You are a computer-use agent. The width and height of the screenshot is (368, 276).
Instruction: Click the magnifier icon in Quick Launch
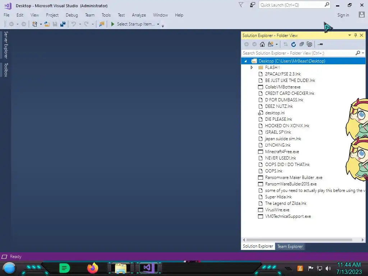327,5
